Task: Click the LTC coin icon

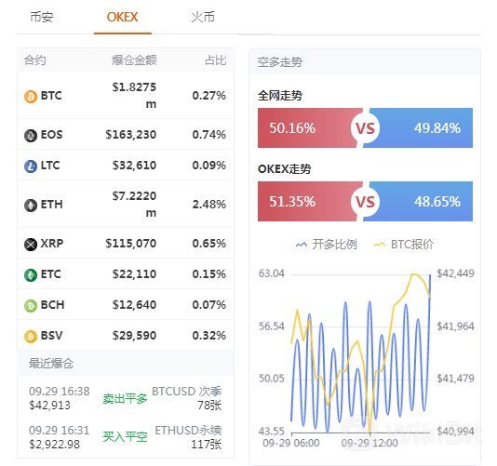Action: (x=31, y=166)
